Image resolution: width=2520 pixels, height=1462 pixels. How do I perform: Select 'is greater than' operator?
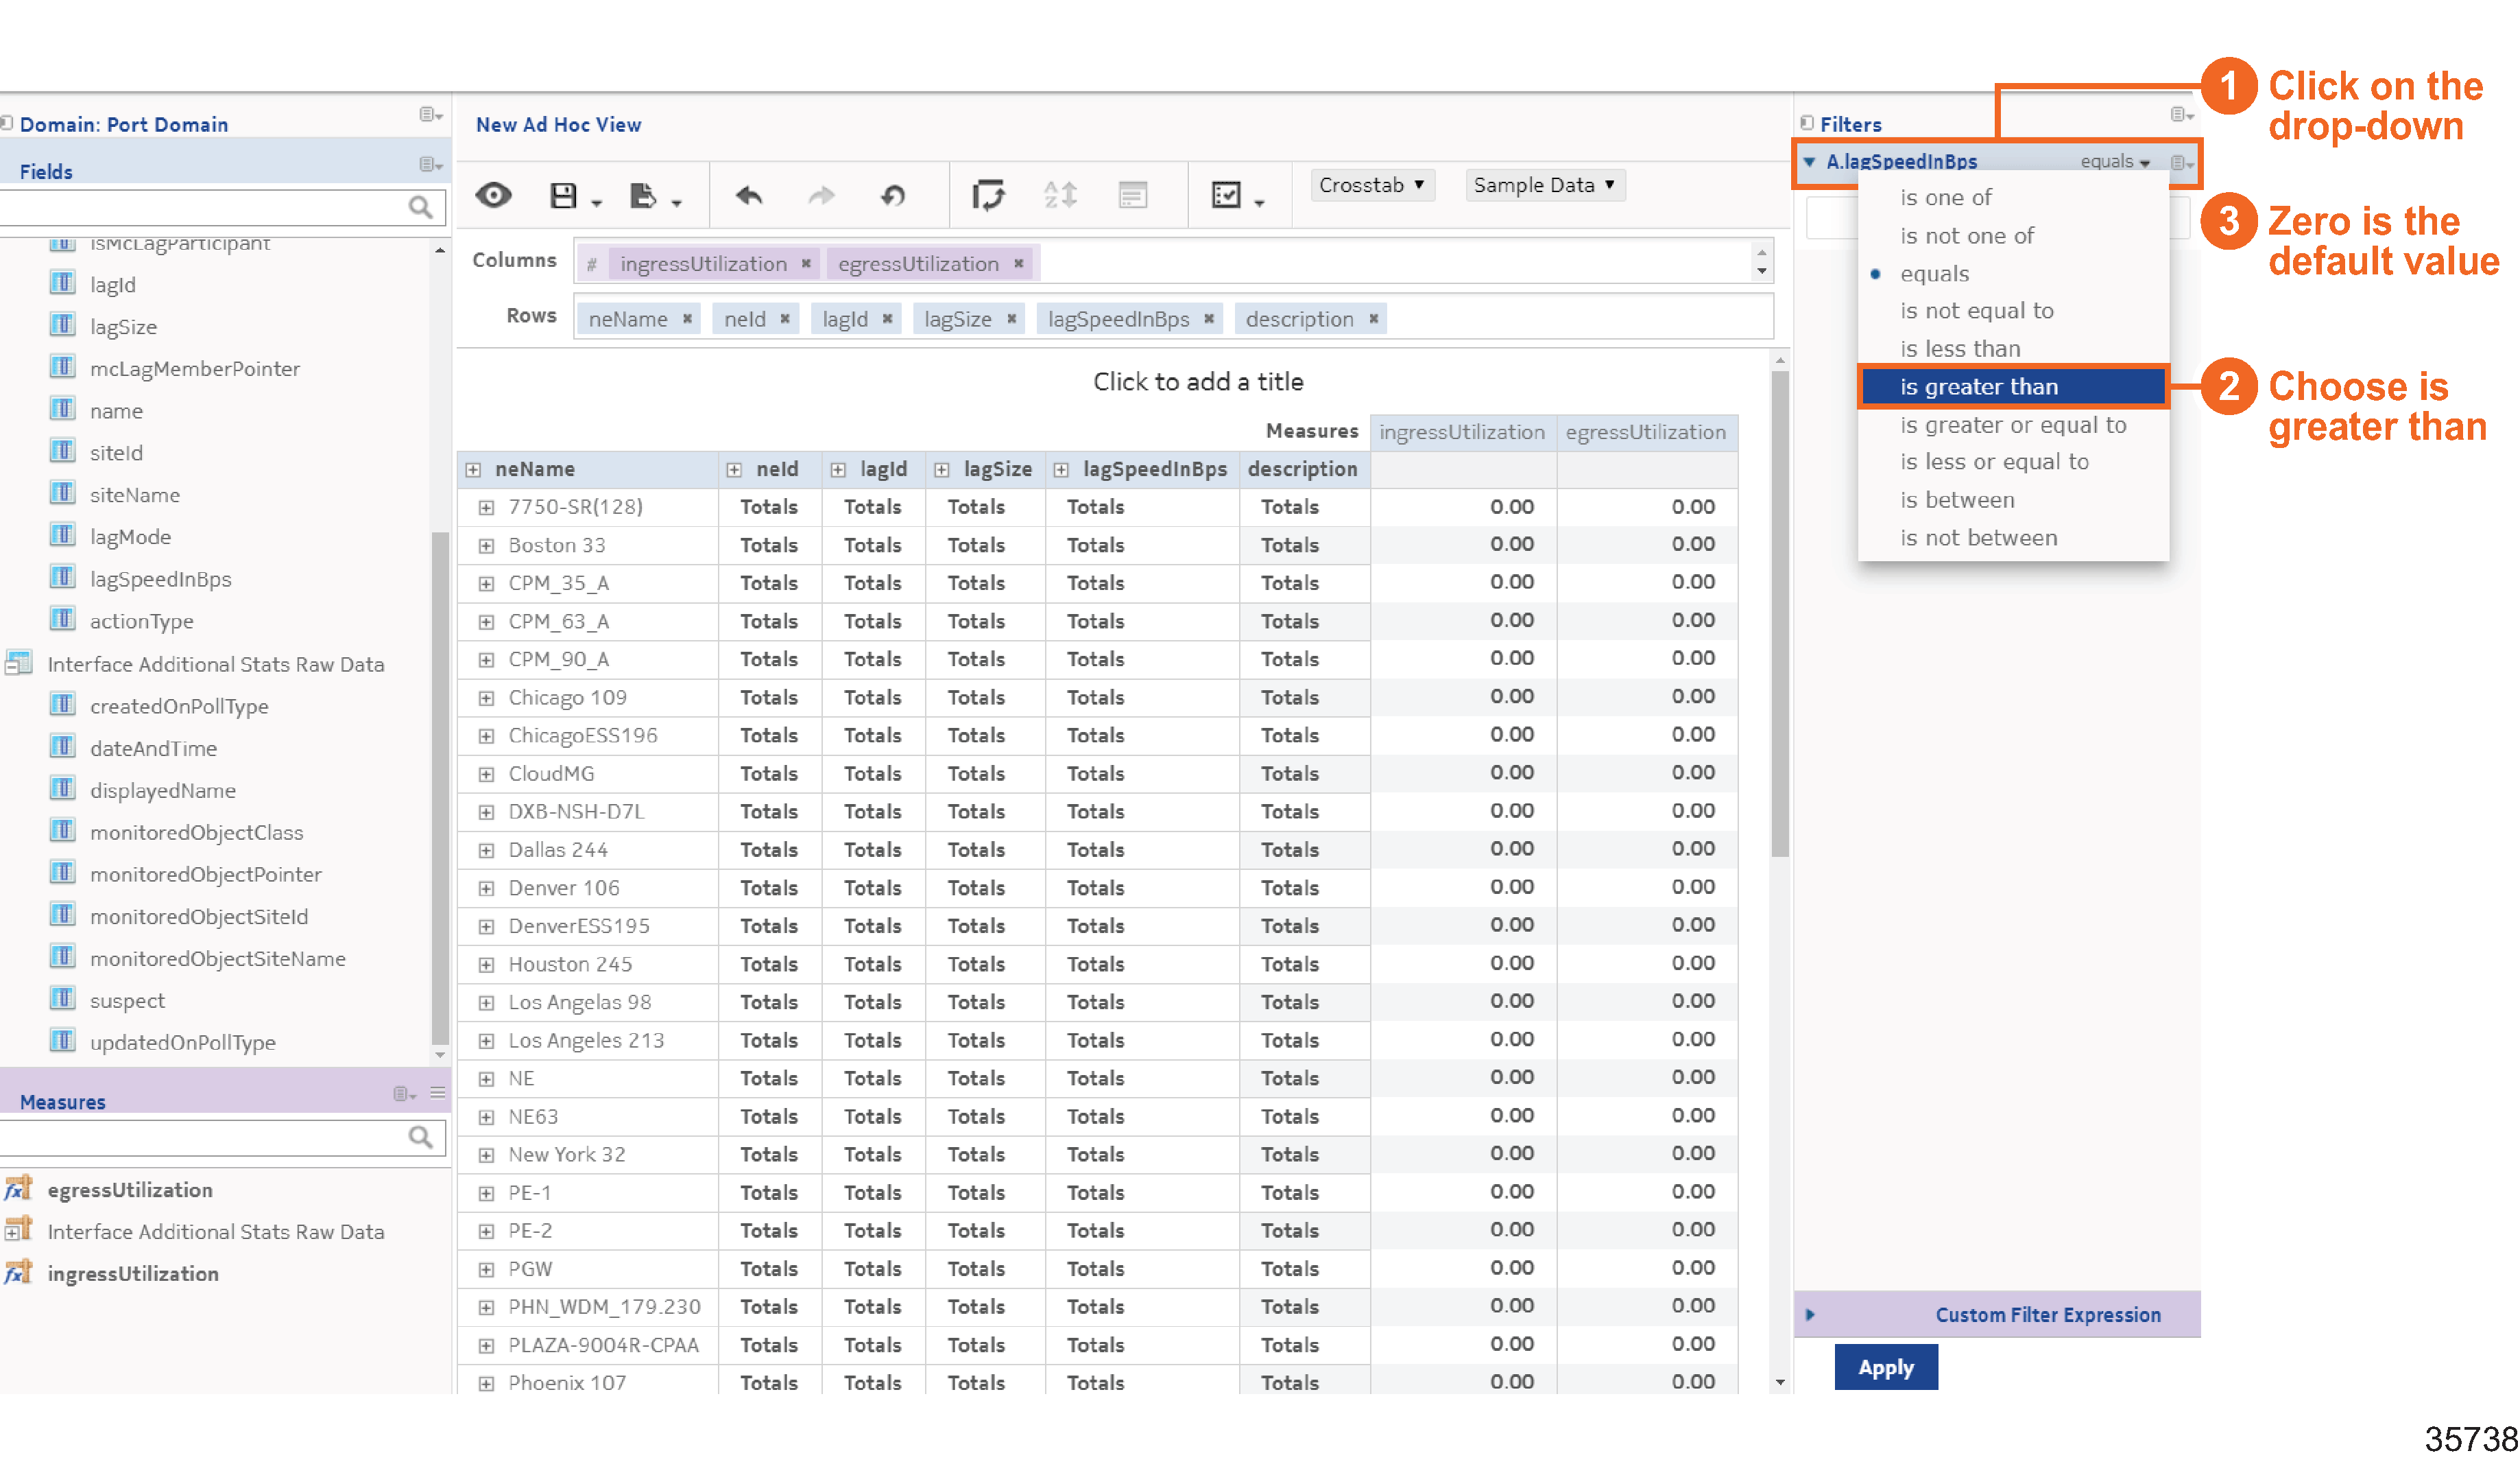(1978, 387)
